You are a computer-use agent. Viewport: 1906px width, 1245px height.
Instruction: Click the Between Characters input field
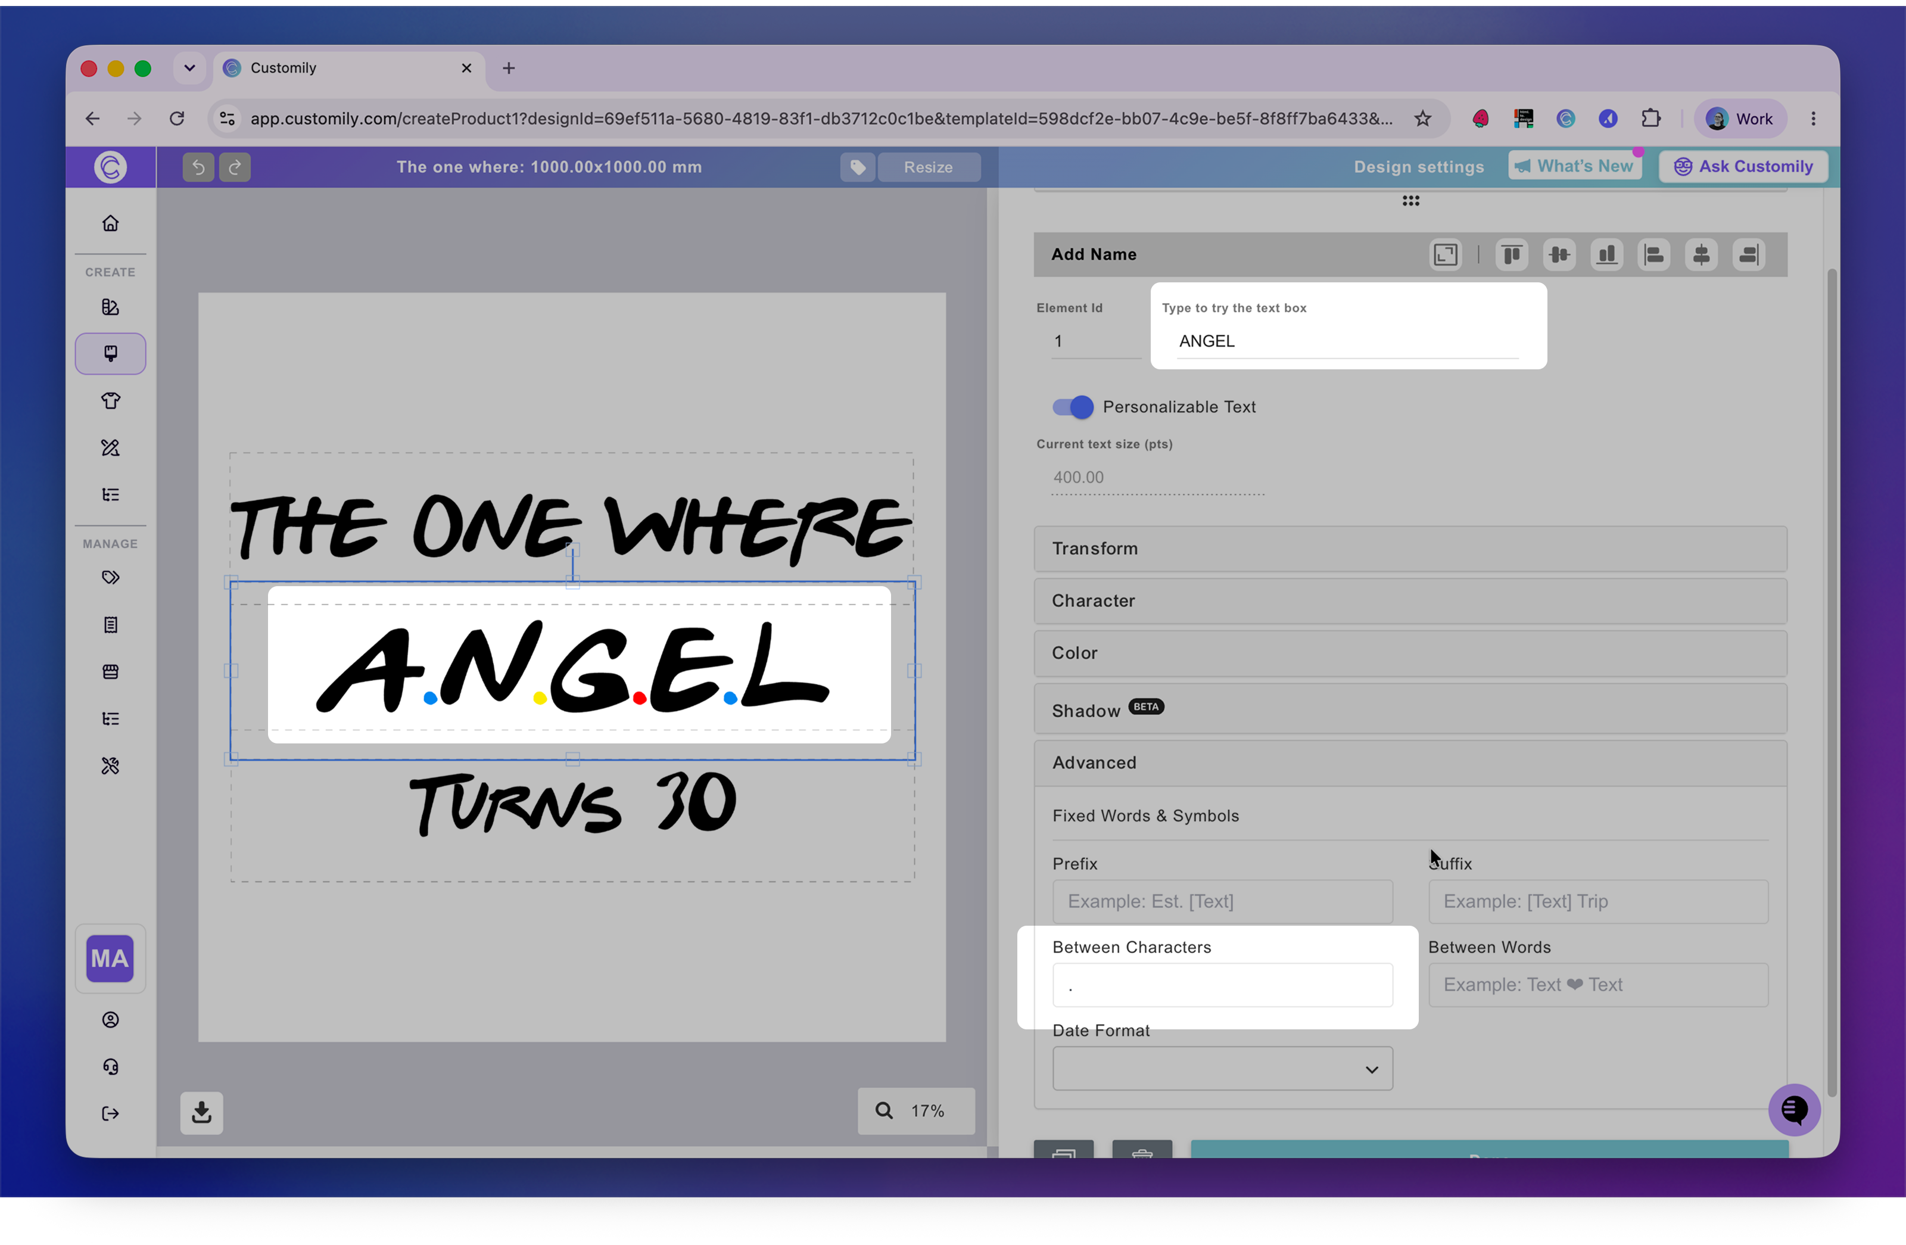(1222, 985)
